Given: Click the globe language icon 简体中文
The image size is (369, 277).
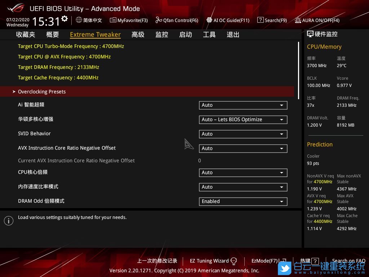Looking at the screenshot, I should (79, 20).
